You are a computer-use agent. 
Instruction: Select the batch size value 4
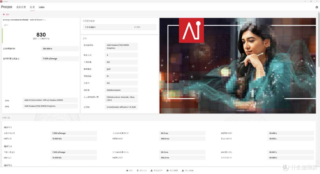coord(121,55)
